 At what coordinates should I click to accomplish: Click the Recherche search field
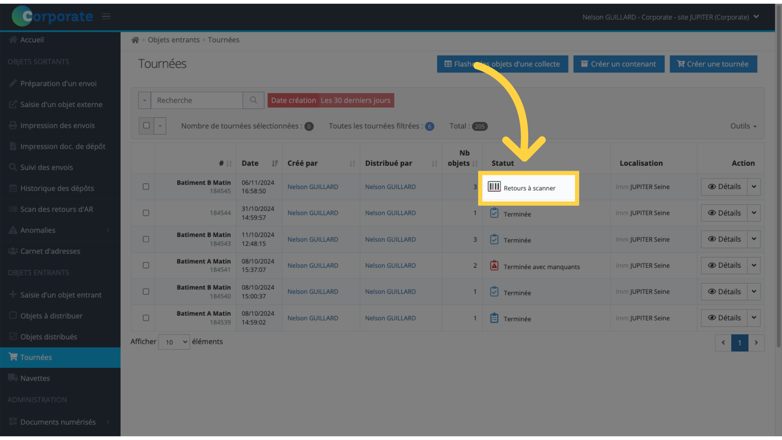pos(197,100)
